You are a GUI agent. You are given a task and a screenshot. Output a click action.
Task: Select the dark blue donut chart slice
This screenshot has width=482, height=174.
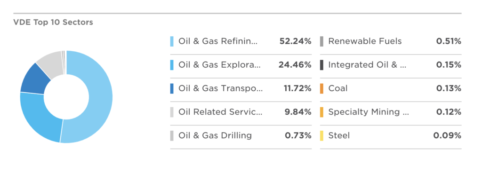[x=33, y=79]
